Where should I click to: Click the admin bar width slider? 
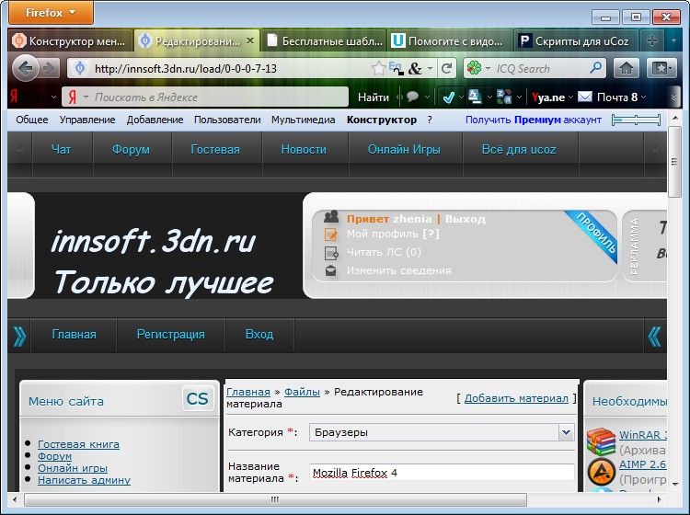(x=637, y=120)
